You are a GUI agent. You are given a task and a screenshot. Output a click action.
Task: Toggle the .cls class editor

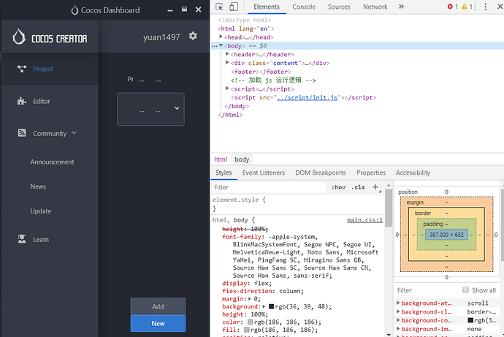(358, 187)
